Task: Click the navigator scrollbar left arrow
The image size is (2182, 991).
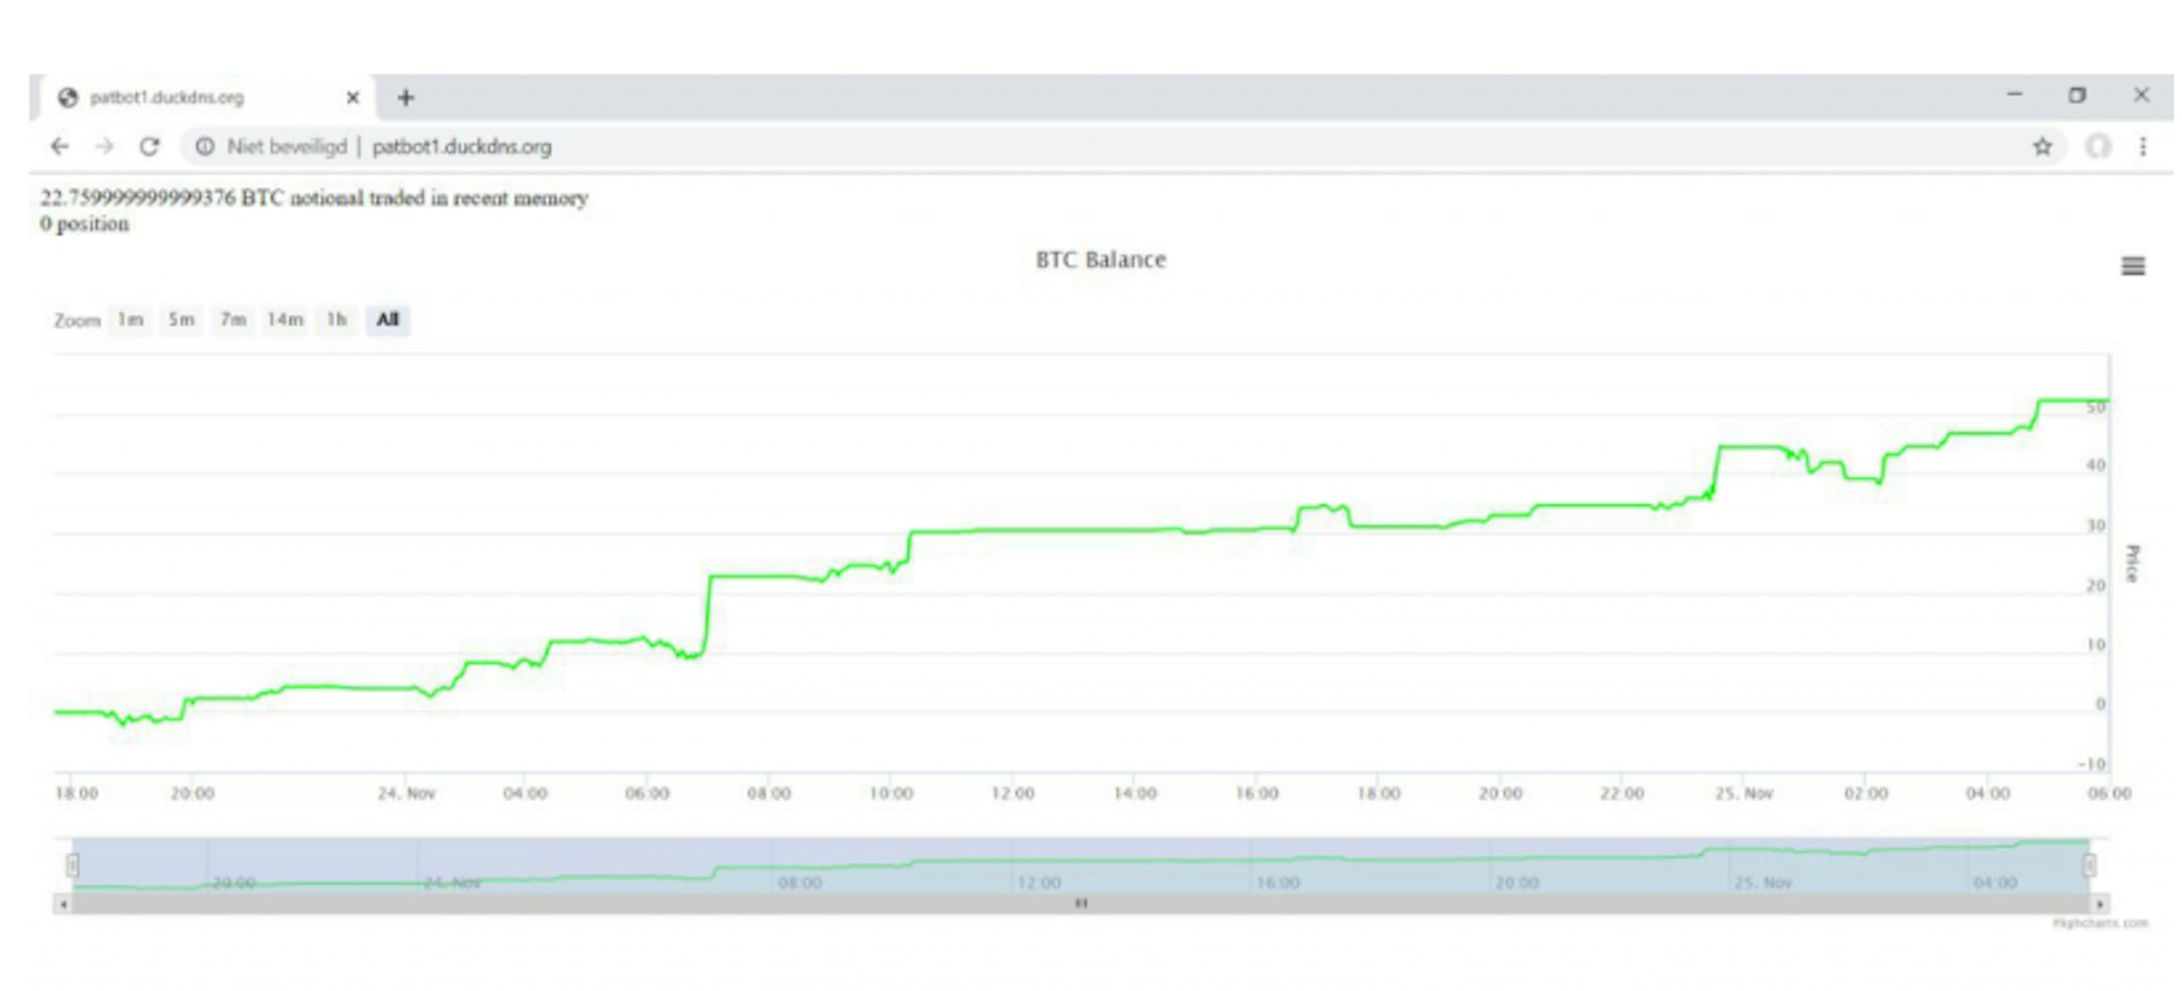Action: pyautogui.click(x=63, y=904)
